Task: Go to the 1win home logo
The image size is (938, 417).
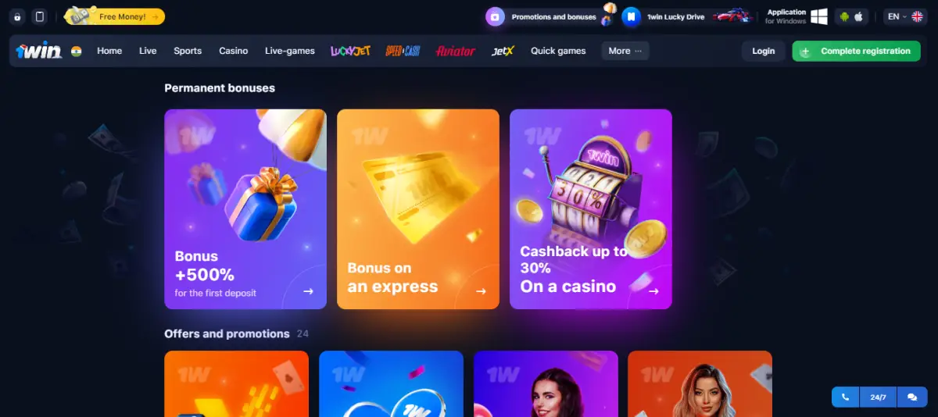Action: click(40, 51)
